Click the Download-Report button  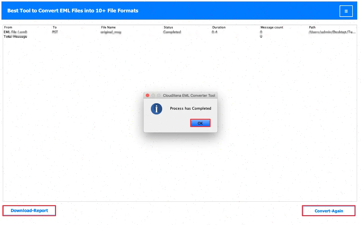click(x=29, y=211)
